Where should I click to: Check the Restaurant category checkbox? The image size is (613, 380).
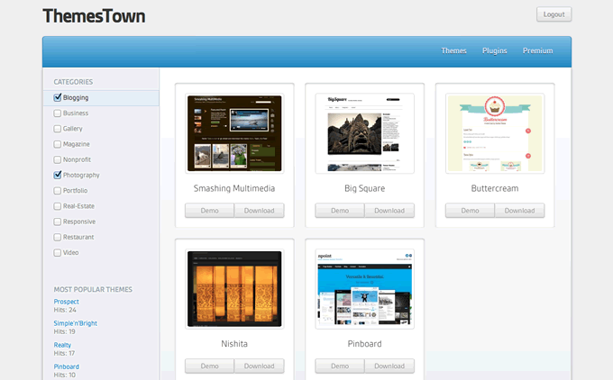tap(58, 237)
